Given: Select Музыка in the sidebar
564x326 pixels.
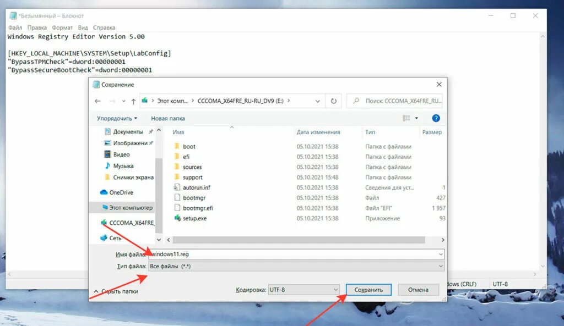Looking at the screenshot, I should (x=123, y=166).
